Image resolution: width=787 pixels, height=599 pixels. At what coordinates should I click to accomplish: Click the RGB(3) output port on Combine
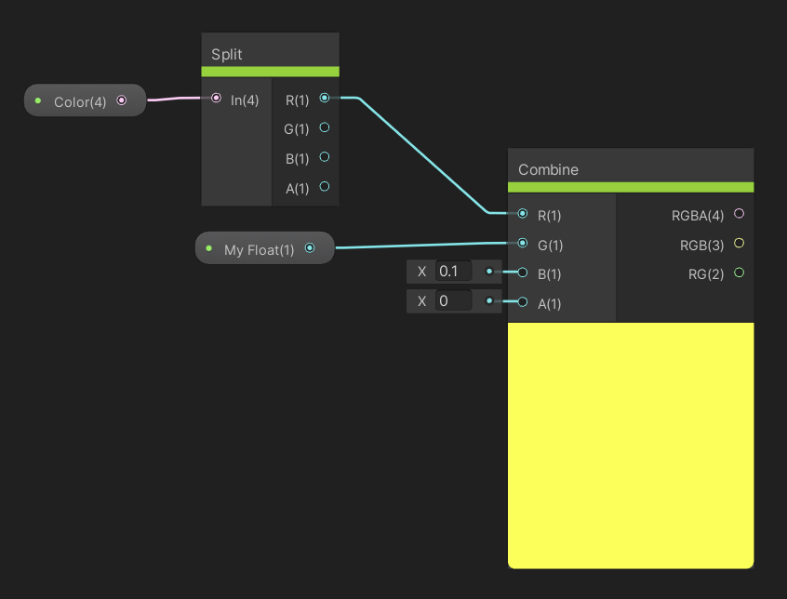coord(740,244)
